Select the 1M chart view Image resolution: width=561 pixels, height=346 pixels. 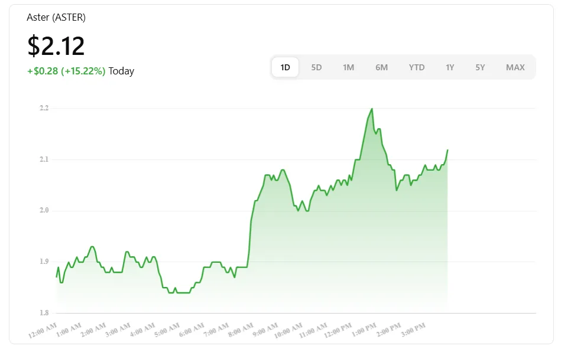(349, 67)
